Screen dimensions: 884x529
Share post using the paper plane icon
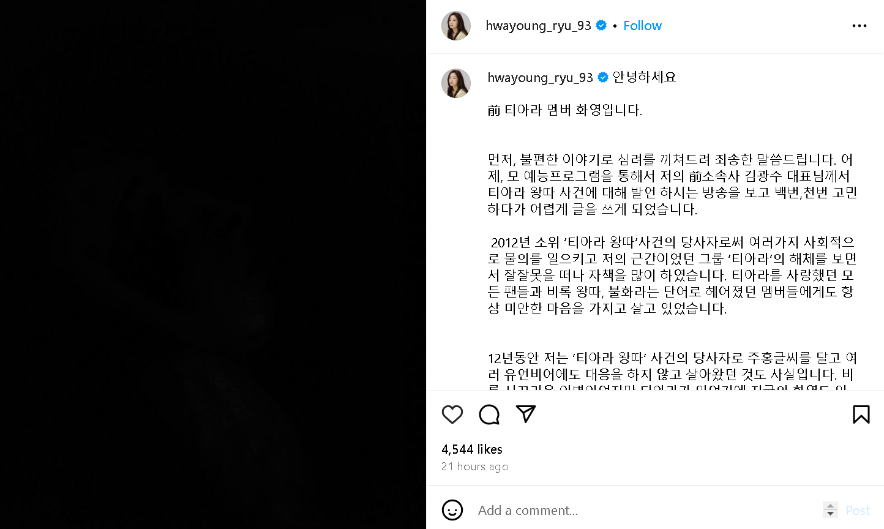pyautogui.click(x=526, y=414)
